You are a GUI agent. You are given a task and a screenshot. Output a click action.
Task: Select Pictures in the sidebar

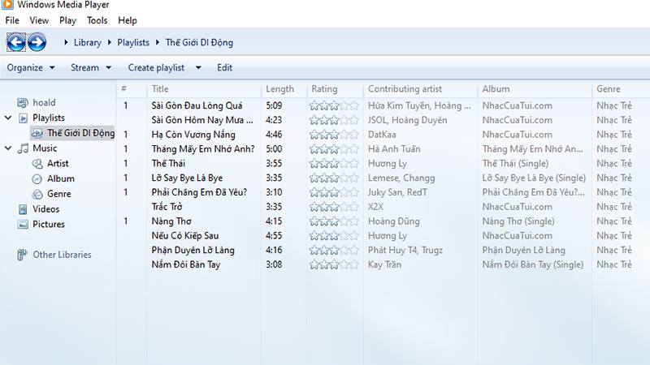[49, 225]
